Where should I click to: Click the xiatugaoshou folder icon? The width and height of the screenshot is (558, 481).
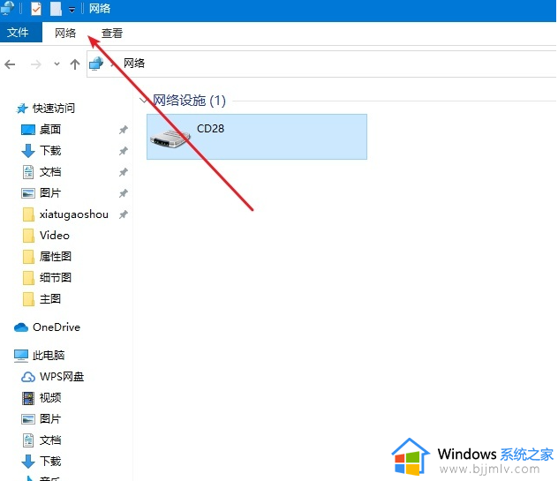(x=28, y=214)
